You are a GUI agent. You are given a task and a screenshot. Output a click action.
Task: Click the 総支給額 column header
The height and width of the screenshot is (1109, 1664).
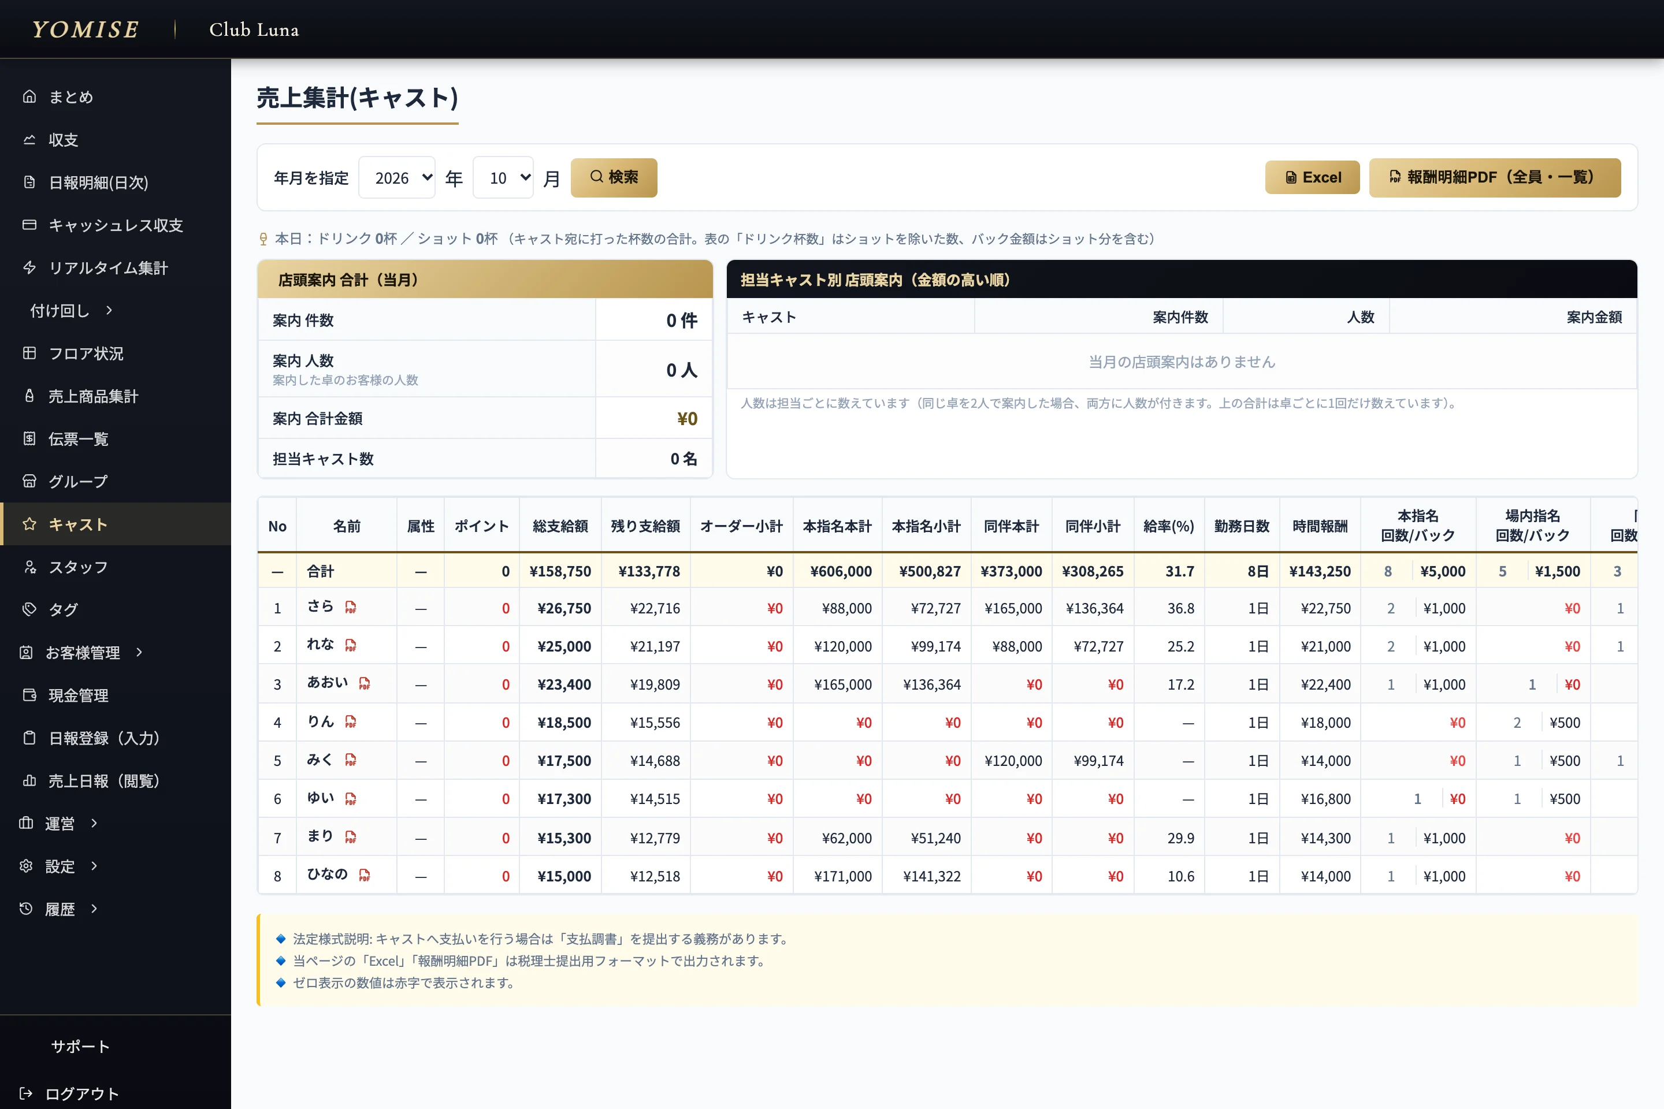(x=560, y=526)
